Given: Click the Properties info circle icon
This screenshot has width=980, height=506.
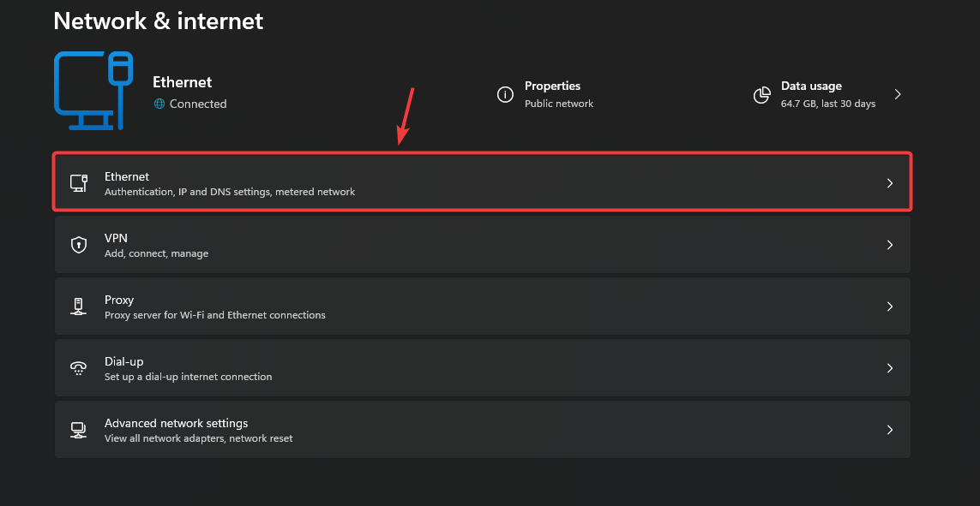Looking at the screenshot, I should tap(506, 94).
